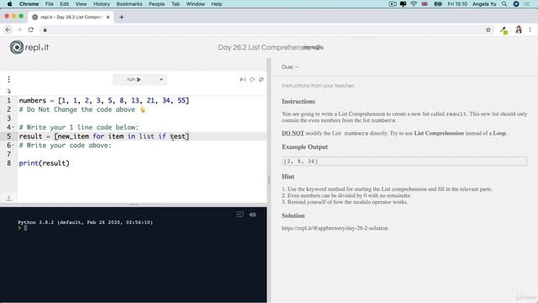Click the 'Instructions' heading

pyautogui.click(x=298, y=101)
